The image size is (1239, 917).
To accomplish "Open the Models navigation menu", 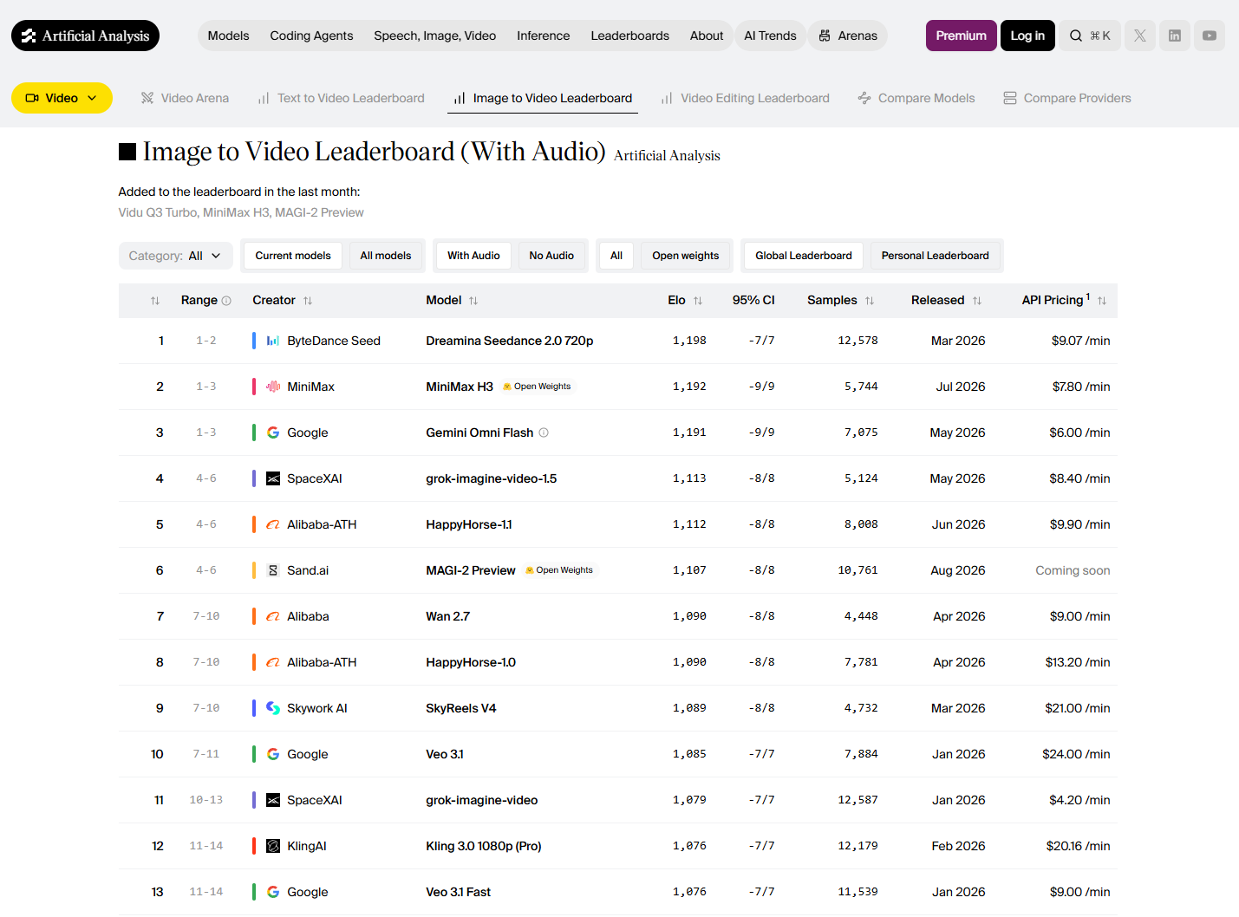I will click(228, 36).
